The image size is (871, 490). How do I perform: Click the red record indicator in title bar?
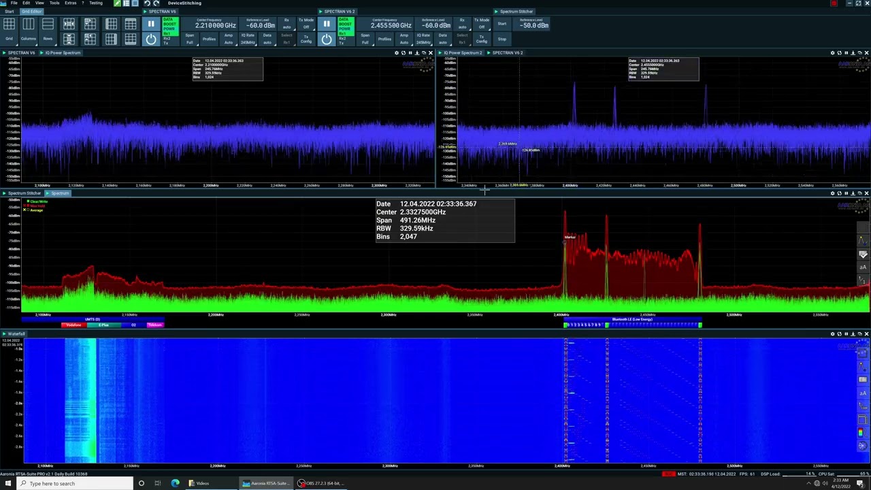tap(834, 3)
